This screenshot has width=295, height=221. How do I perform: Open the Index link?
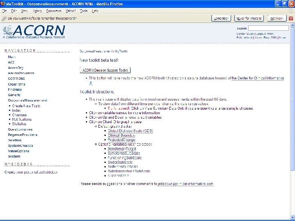pyautogui.click(x=16, y=110)
